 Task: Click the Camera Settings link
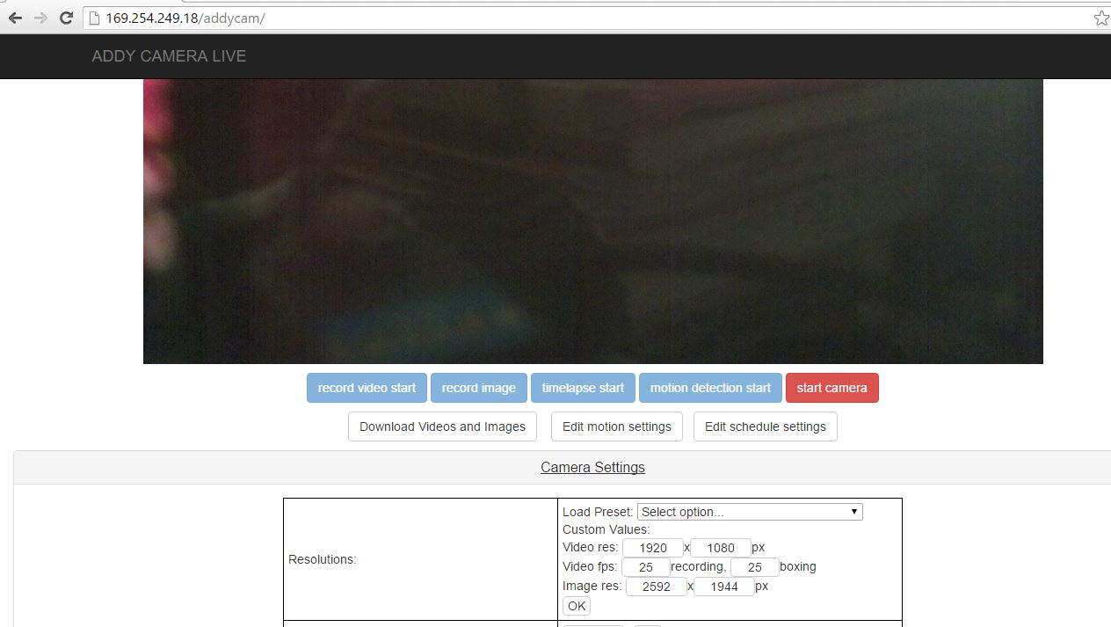tap(592, 467)
